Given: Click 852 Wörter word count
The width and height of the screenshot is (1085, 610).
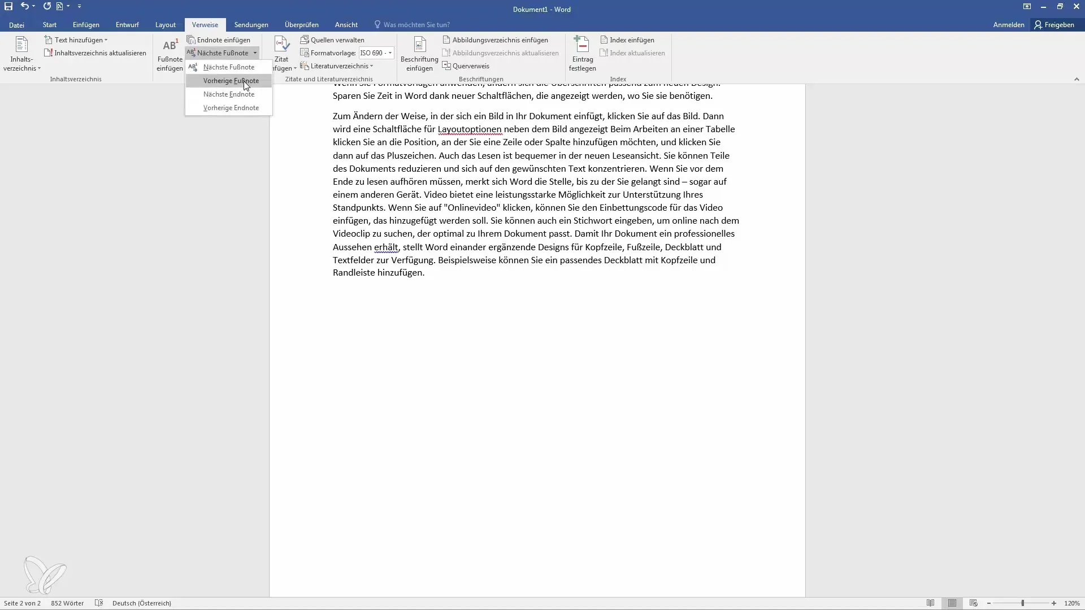Looking at the screenshot, I should (67, 603).
